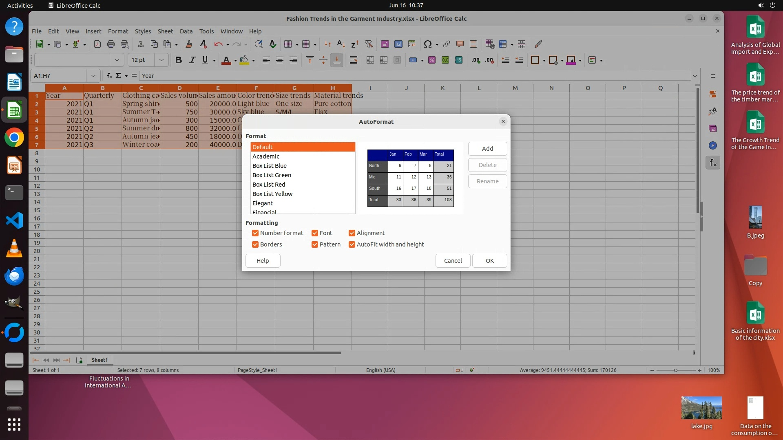Select the Sheet1 tab
The height and width of the screenshot is (440, 783).
(x=100, y=360)
